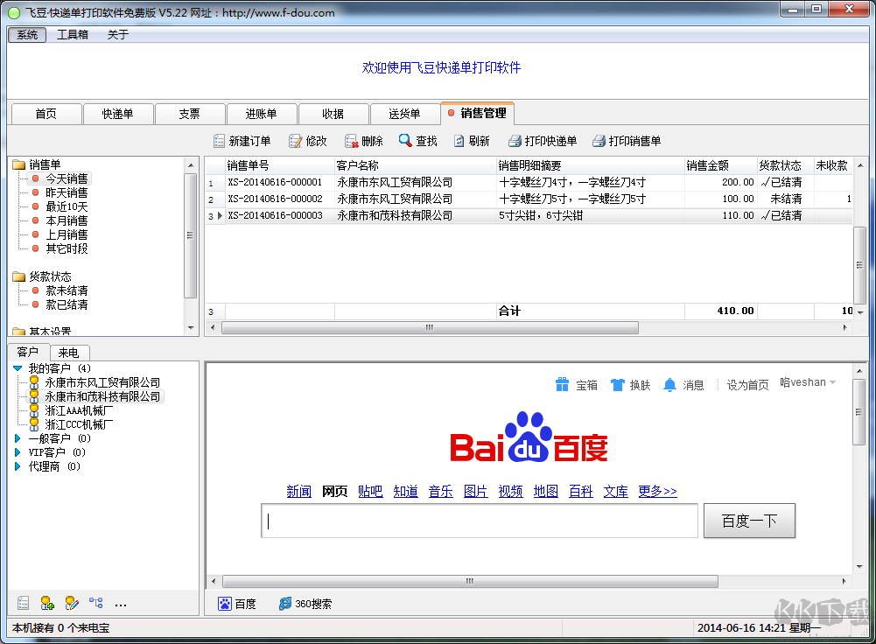Select order row XS-20140616-000002
Image resolution: width=876 pixels, height=644 pixels.
[529, 199]
